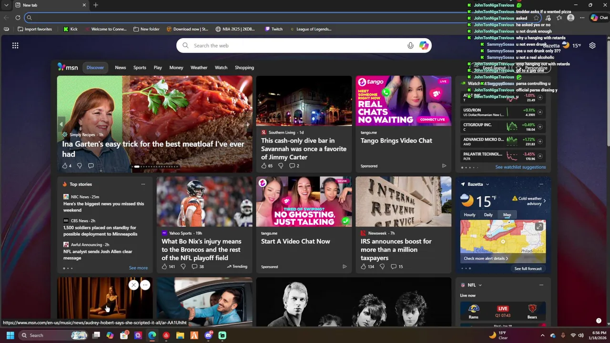
Task: Open the tab list chevron at top left
Action: [6, 5]
